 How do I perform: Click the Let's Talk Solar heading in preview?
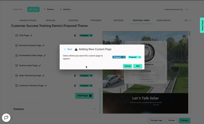pyautogui.click(x=146, y=98)
